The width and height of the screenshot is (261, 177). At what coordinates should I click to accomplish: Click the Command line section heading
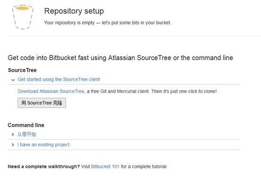point(26,125)
